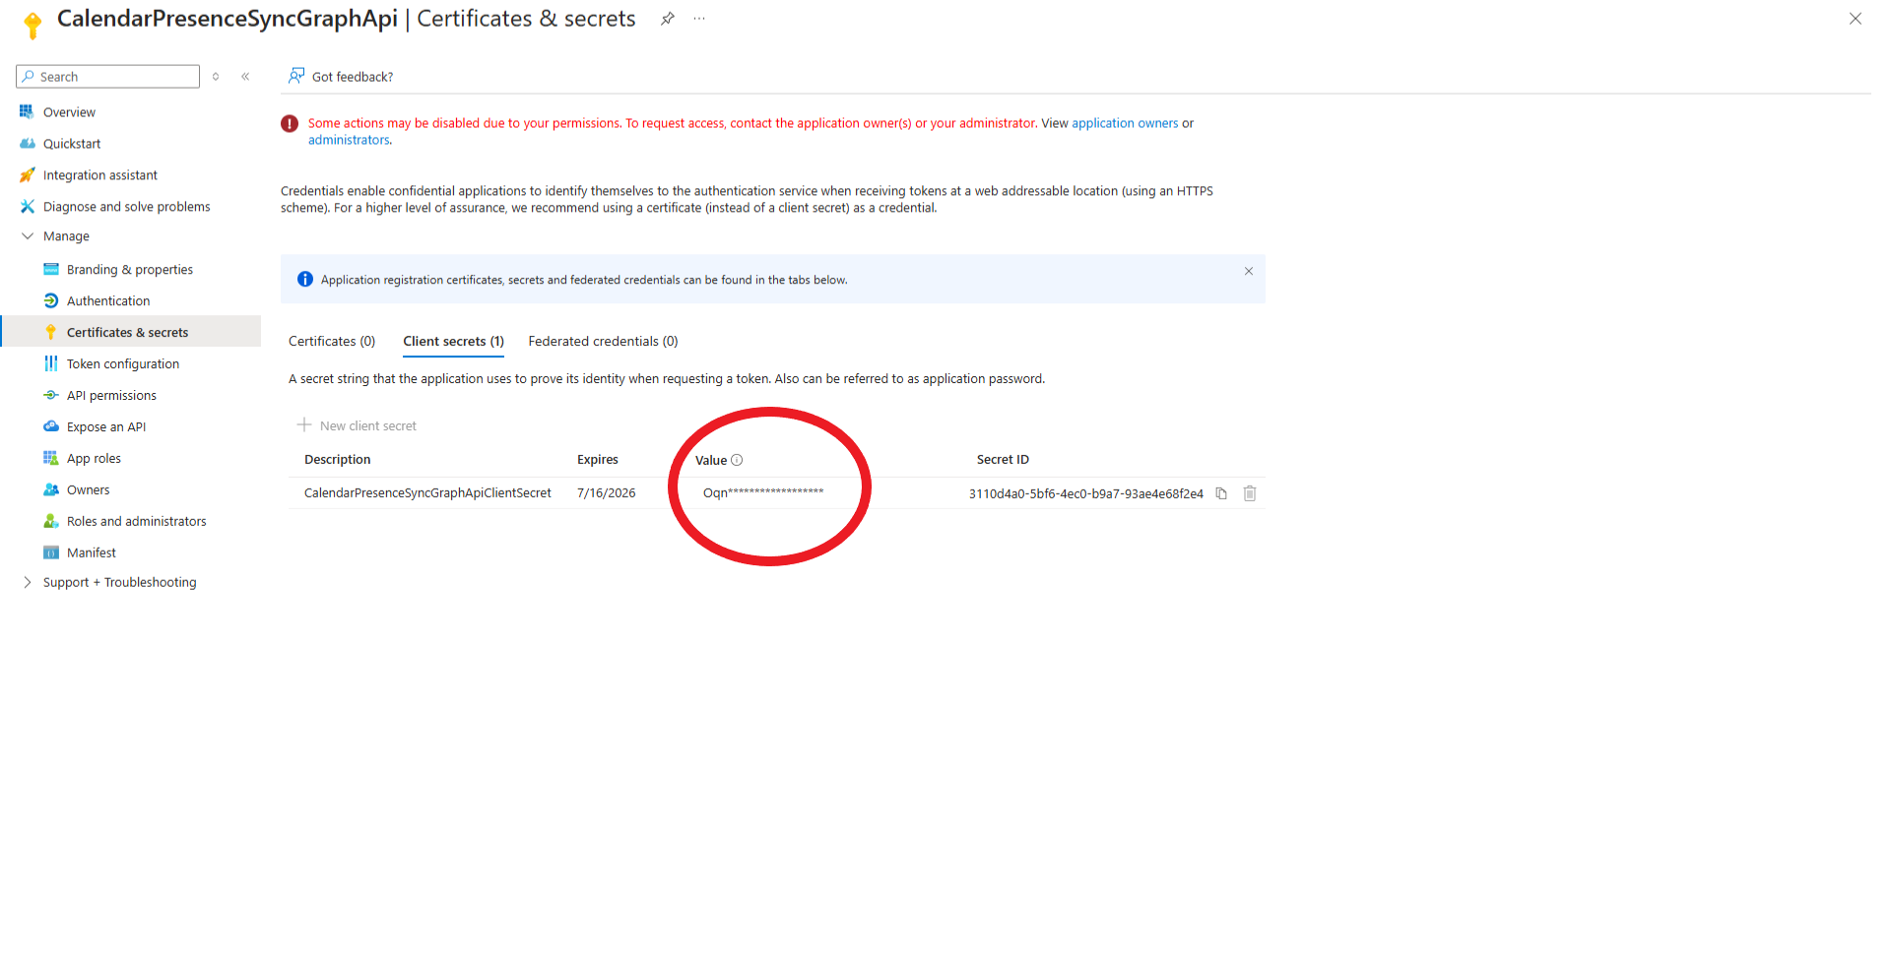Click Support + Troubleshooting label
This screenshot has height=975, width=1891.
[x=120, y=583]
